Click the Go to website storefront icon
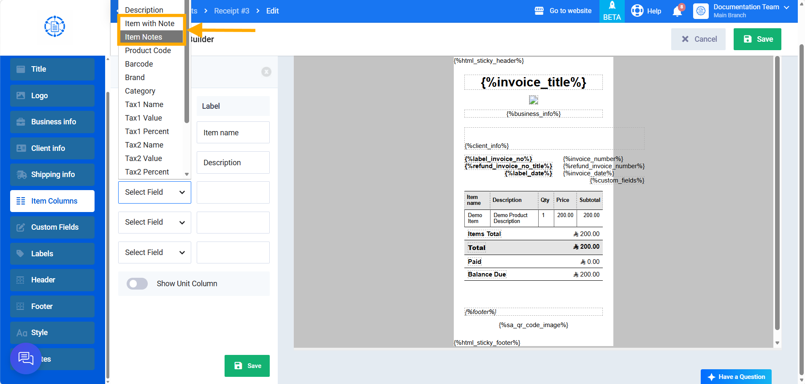The width and height of the screenshot is (805, 384). pyautogui.click(x=539, y=11)
